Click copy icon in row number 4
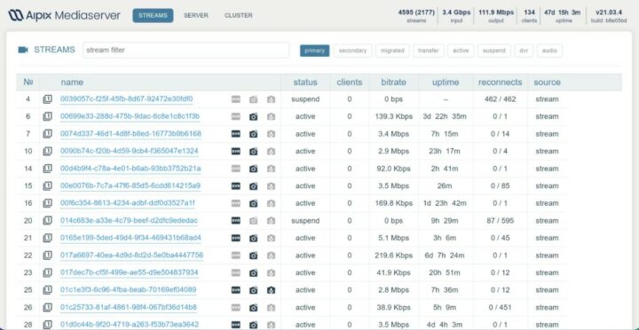Screen dimensions: 639x330 coord(48,99)
